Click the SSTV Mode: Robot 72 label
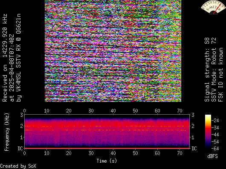Viewport: 226px width, 169px height. [214, 70]
